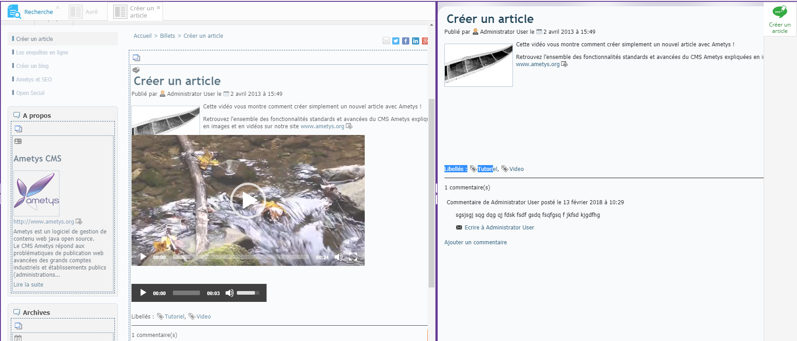797x341 pixels.
Task: Open Open Social menu entry
Action: pos(30,93)
